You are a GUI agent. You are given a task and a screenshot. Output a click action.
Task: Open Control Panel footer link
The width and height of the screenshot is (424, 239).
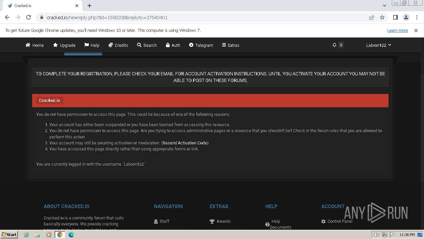340,221
